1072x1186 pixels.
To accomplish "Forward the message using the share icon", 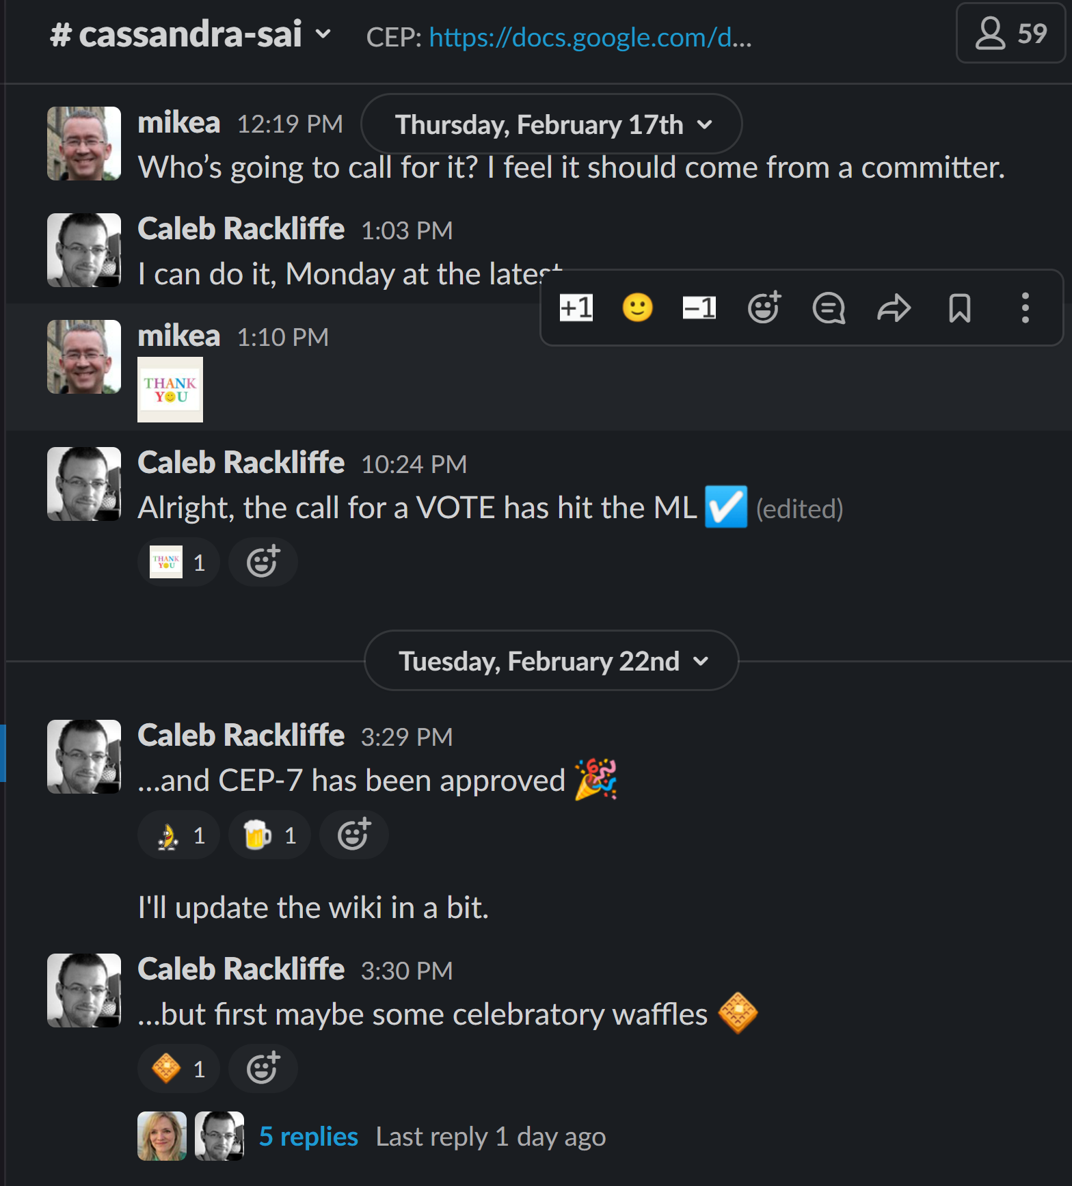I will (894, 308).
